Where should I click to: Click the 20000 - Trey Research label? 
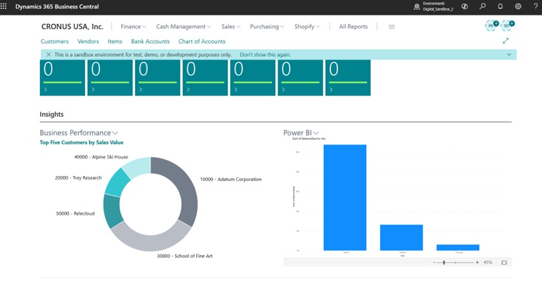[79, 178]
